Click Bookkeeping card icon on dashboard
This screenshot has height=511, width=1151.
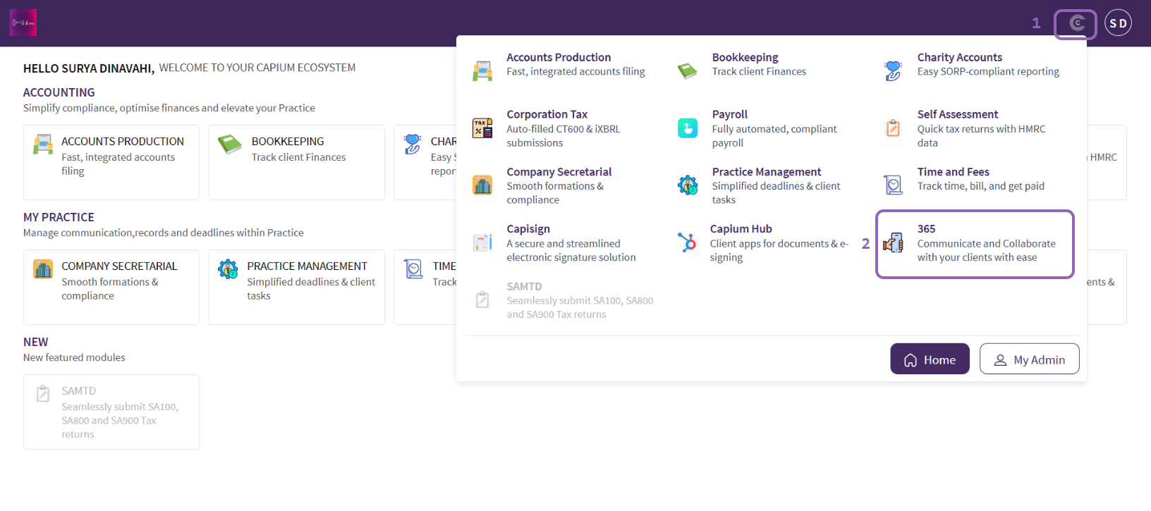click(x=230, y=144)
